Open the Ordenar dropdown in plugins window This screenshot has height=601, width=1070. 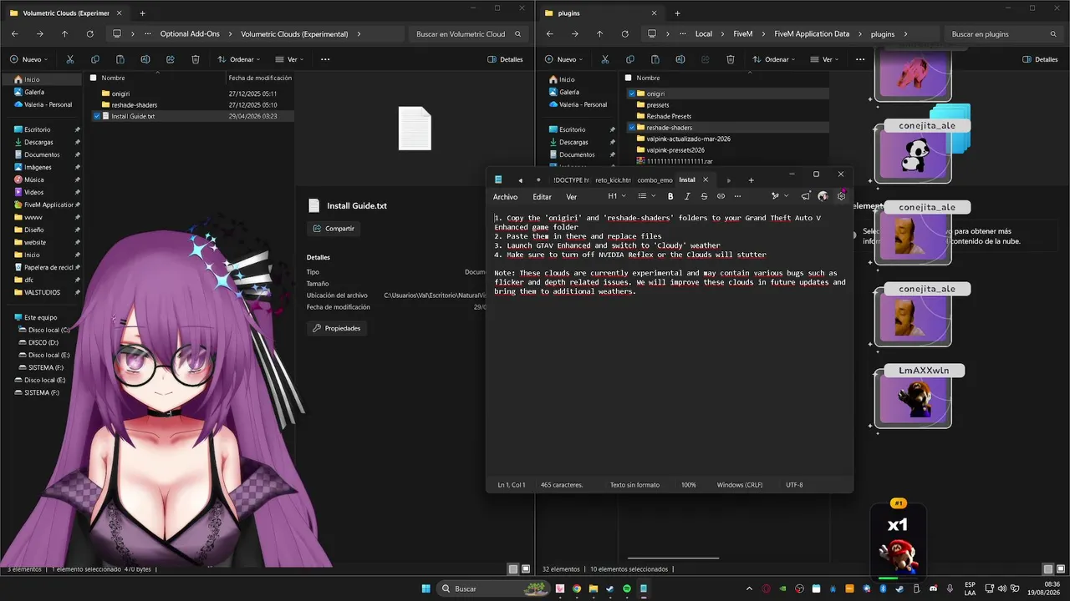click(x=773, y=59)
